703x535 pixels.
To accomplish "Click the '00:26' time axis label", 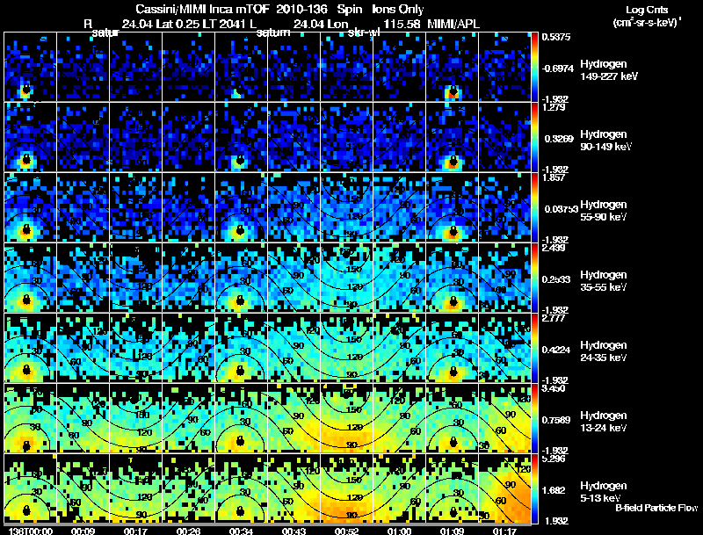I will 188,531.
